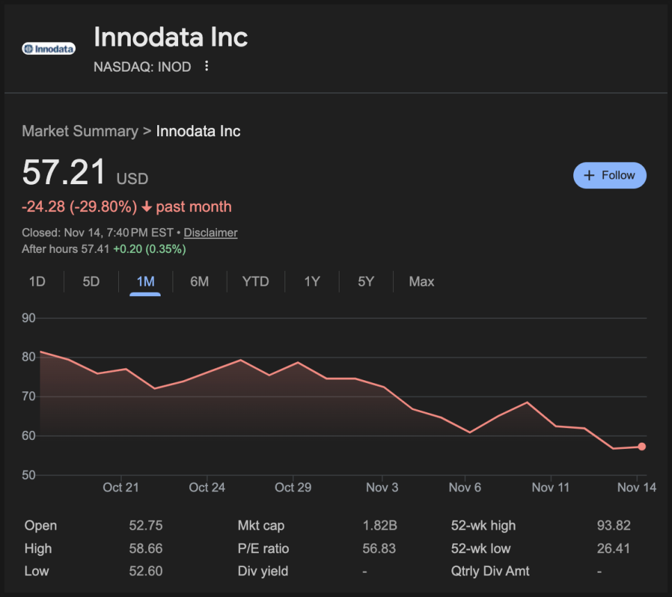The width and height of the screenshot is (672, 597).
Task: Click the Nov 3 date label
Action: [382, 487]
